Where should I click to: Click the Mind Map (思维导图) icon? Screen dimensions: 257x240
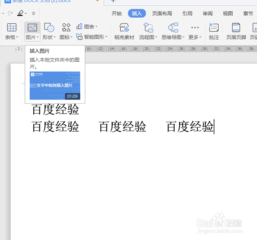pyautogui.click(x=173, y=27)
